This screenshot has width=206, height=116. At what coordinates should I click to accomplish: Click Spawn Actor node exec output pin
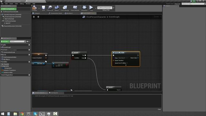tap(138, 55)
